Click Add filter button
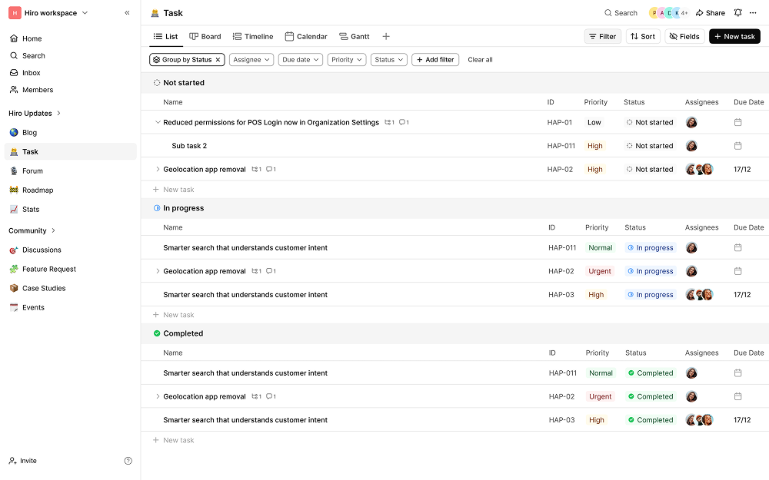 (x=435, y=60)
